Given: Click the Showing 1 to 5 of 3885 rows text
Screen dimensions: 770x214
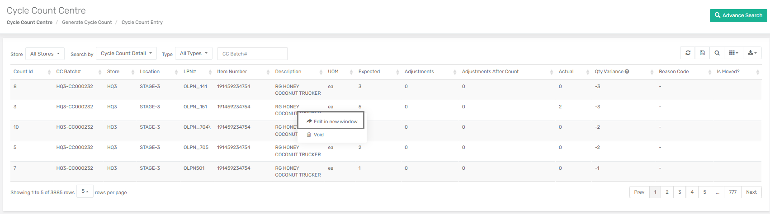Looking at the screenshot, I should coord(43,192).
